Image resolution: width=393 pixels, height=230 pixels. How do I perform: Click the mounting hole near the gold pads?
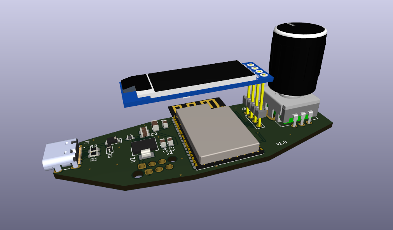[137, 175]
